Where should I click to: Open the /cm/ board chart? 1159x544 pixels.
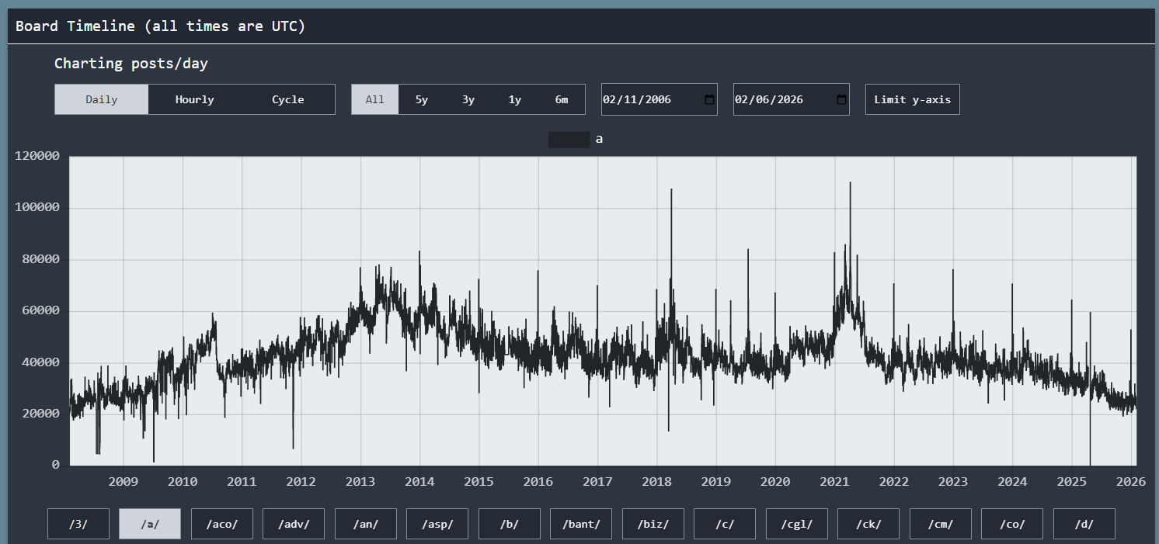941,524
